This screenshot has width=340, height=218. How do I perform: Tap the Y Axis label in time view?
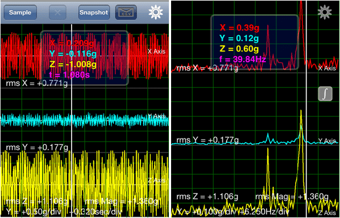(156, 116)
